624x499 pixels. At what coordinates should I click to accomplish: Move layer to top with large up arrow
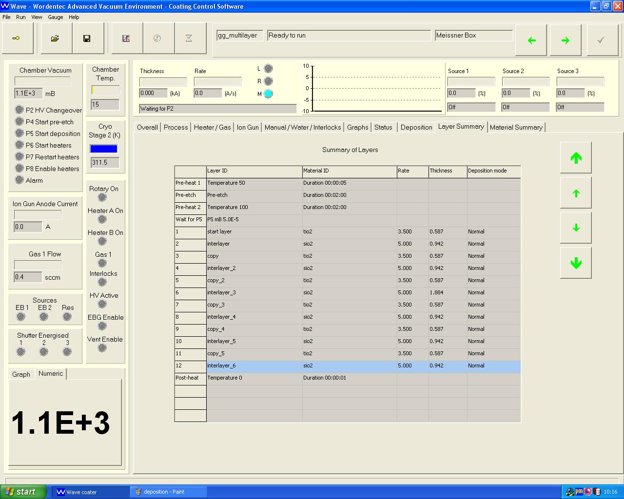point(576,158)
